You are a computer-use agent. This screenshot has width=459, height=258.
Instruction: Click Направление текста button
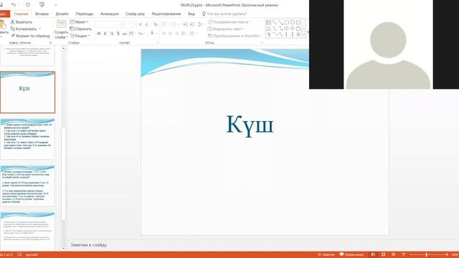(x=229, y=22)
